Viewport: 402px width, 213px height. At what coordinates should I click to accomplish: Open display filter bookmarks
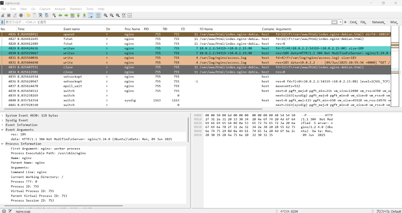[x=3, y=22]
